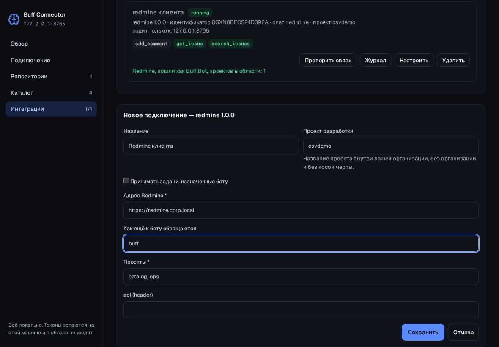The height and width of the screenshot is (347, 499).
Task: Click the Новое подключение — redmine 1.0.0 heading
Action: [x=179, y=115]
